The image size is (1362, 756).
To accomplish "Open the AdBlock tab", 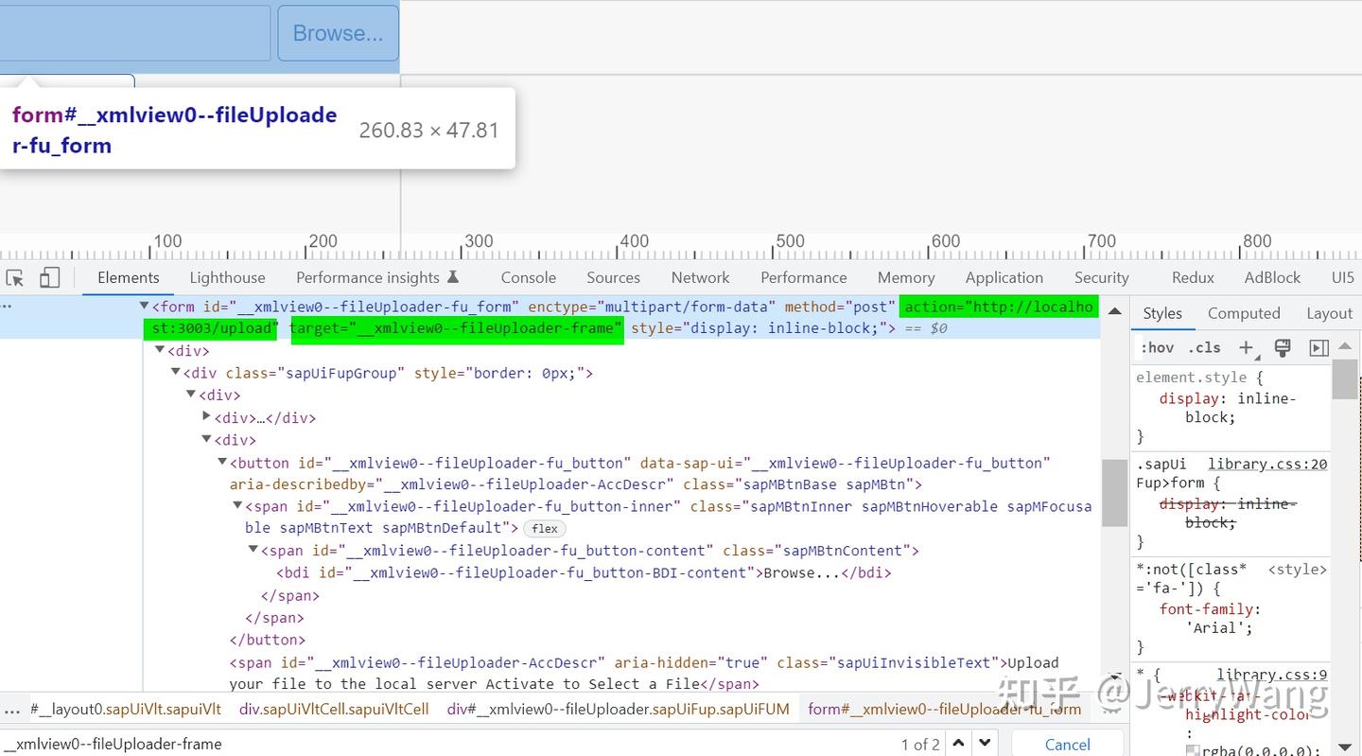I will pyautogui.click(x=1272, y=278).
